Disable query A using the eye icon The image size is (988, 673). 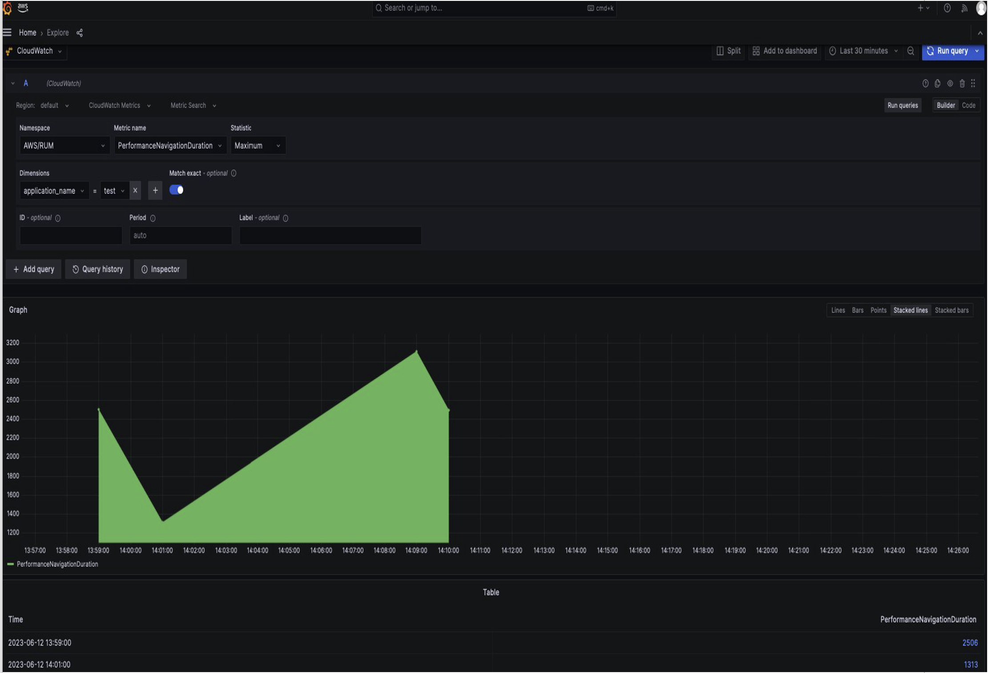[949, 83]
